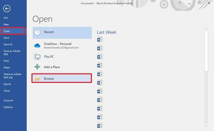Open the Export page
This screenshot has width=214, height=131.
click(x=7, y=84)
